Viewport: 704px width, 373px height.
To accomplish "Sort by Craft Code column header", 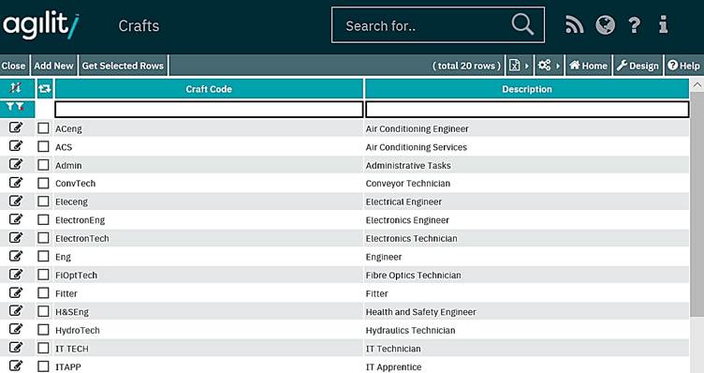I will pyautogui.click(x=209, y=89).
